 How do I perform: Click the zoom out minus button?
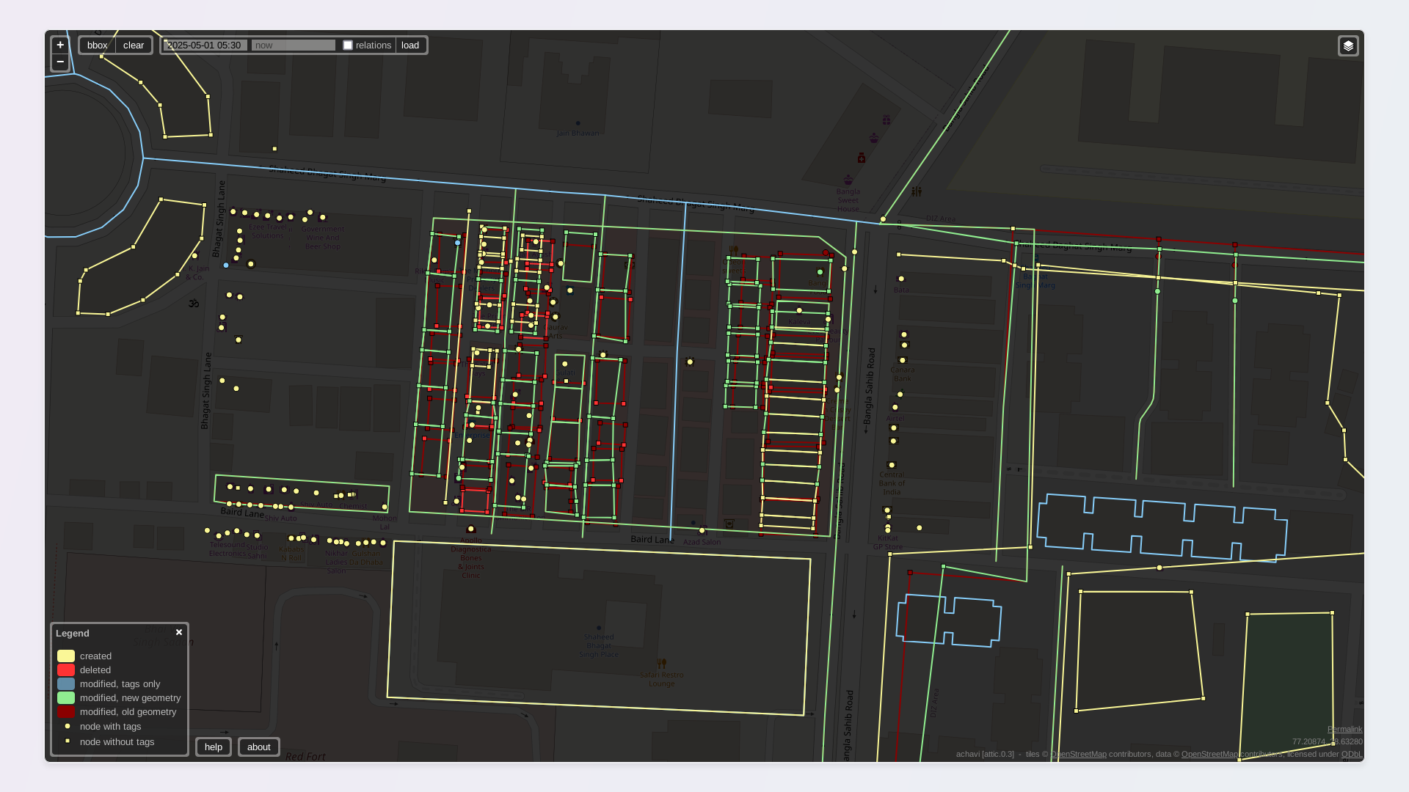(60, 62)
